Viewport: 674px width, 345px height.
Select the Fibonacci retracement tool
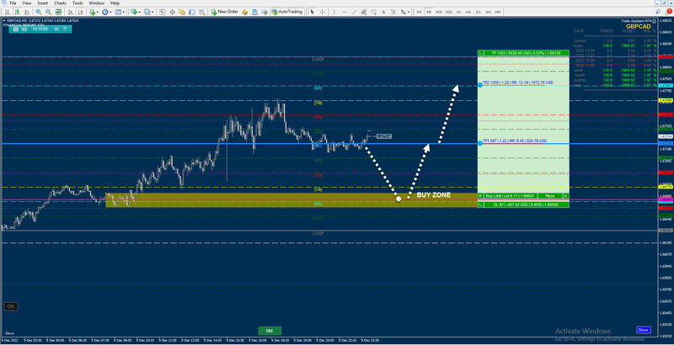[x=374, y=12]
